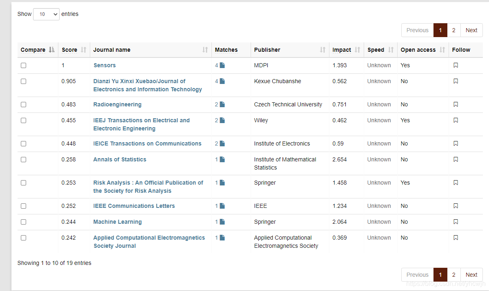The width and height of the screenshot is (489, 291).
Task: Go to page 2 in top pagination
Action: (454, 30)
